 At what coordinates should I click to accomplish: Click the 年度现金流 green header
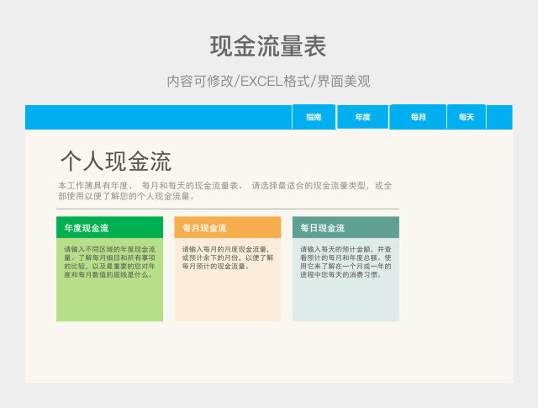click(109, 227)
